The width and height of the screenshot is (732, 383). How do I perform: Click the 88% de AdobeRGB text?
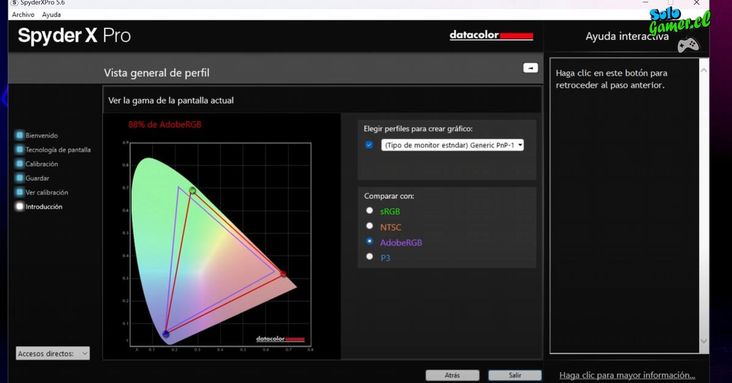(x=165, y=124)
